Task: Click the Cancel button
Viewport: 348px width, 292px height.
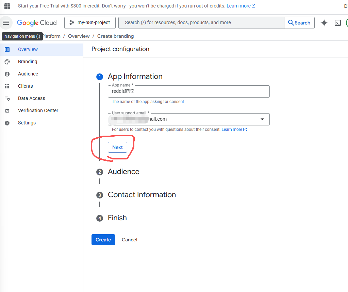Action: pos(129,240)
